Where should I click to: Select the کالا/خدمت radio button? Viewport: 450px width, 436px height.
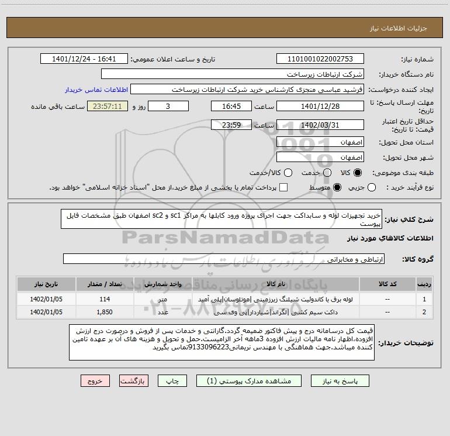click(x=288, y=173)
